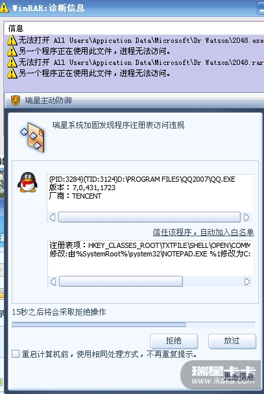This screenshot has height=394, width=264.
Task: Click the Rising lion shield icon
Action: click(16, 101)
